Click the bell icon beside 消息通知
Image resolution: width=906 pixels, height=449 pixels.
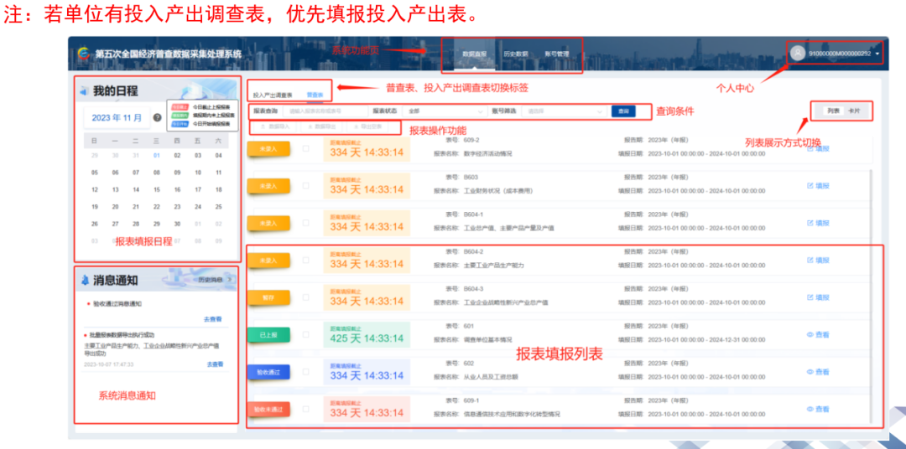pos(85,281)
